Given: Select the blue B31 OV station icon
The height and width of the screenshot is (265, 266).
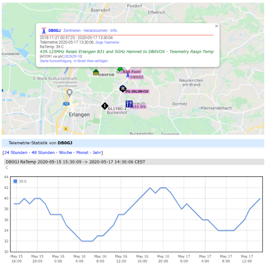Looking at the screenshot, I should (x=129, y=104).
